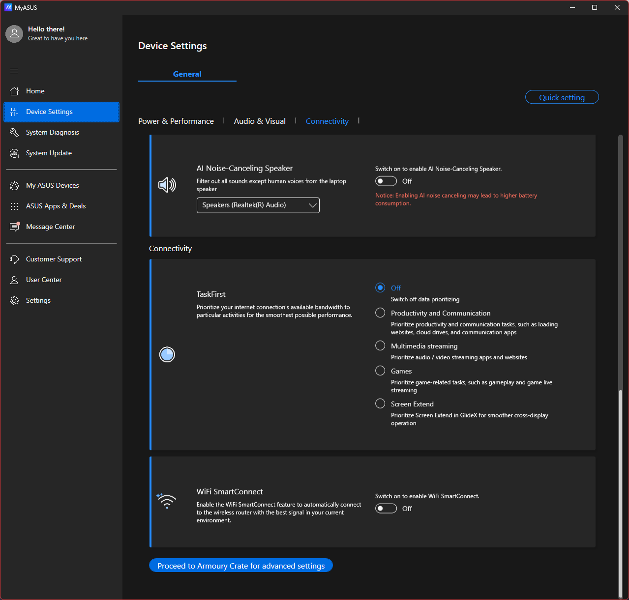Jump to Audio & Visual section

[x=260, y=121]
